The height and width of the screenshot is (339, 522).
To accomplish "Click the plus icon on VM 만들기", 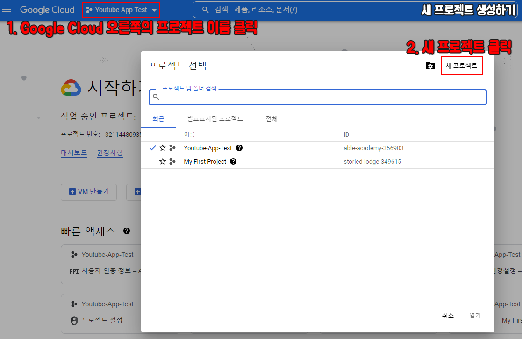I will (x=72, y=192).
